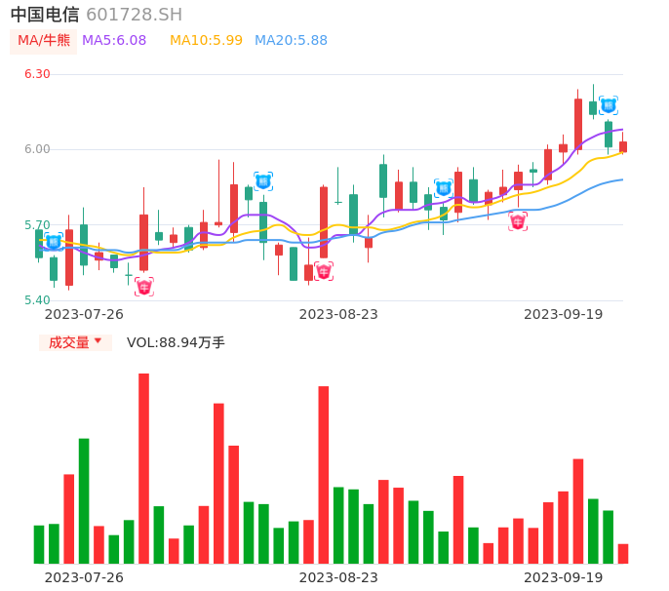Click the 2023-08-23 date under price chart

(x=338, y=315)
